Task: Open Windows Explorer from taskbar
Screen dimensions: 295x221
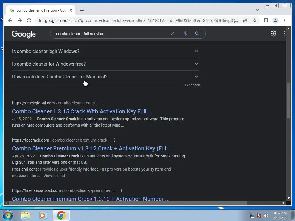Action: [x=26, y=215]
